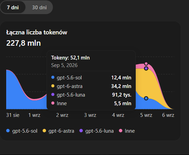Screen dimensions: 189x155
Task: Click the blue data point on chart
Action: pyautogui.click(x=146, y=98)
